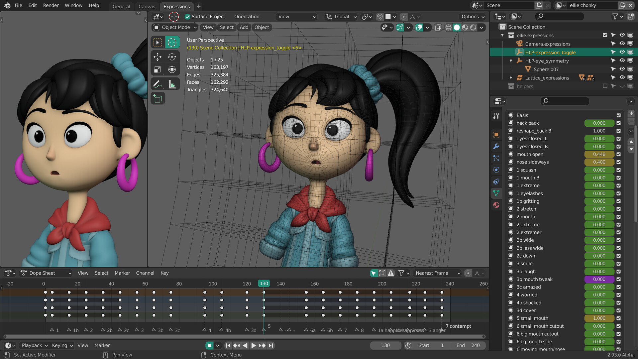
Task: Open Material properties tab icon
Action: 496,205
